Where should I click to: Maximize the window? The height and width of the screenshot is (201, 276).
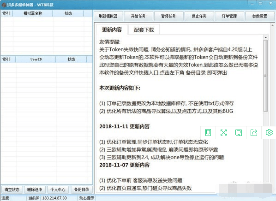(x=260, y=4)
